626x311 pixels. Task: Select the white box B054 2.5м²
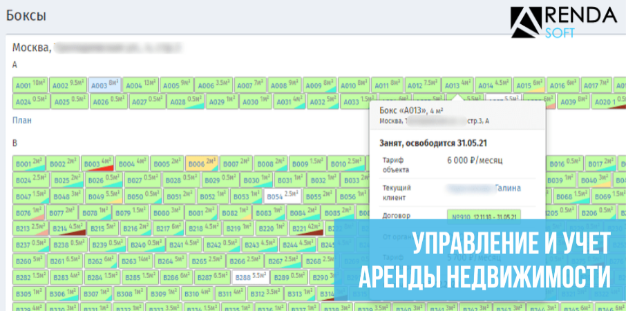click(283, 197)
